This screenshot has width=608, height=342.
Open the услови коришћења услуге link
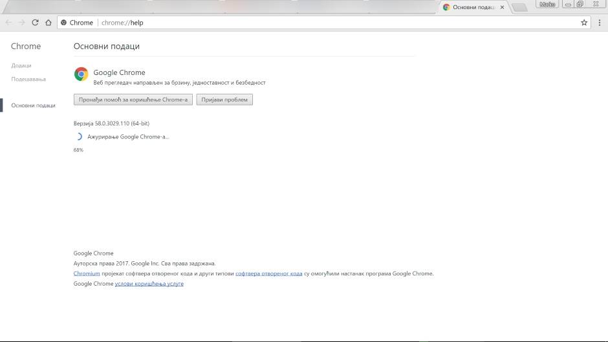click(x=149, y=284)
